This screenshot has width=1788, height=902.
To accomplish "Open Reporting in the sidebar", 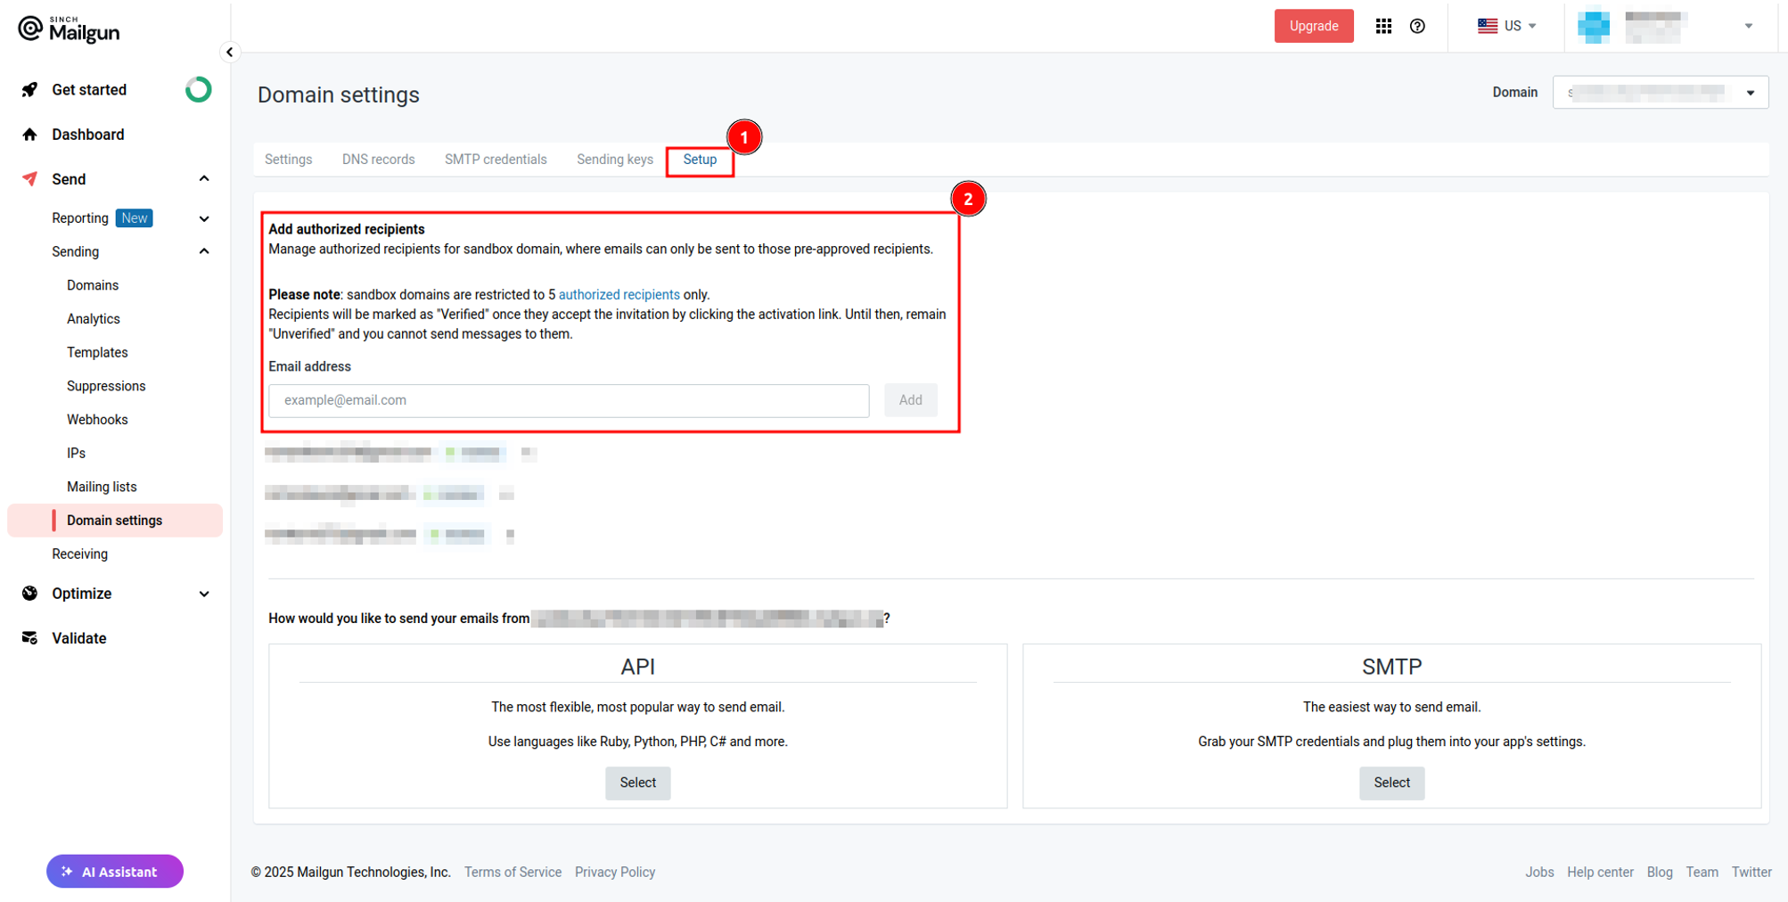I will pos(80,218).
